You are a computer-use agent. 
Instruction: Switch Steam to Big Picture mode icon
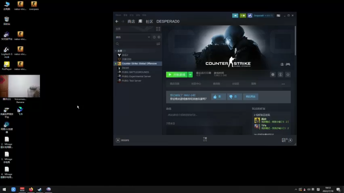click(278, 15)
